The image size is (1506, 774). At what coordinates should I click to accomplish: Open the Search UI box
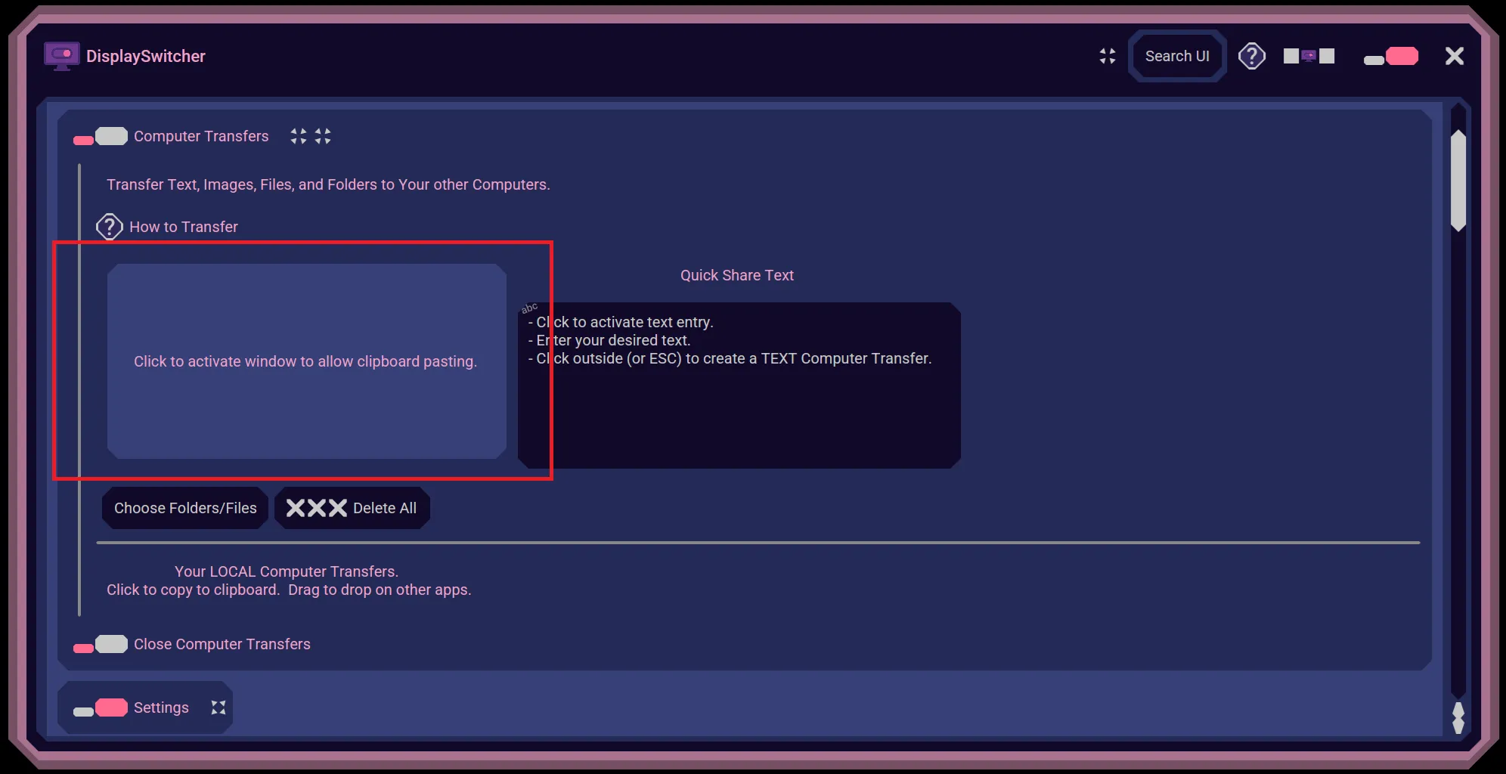tap(1177, 56)
